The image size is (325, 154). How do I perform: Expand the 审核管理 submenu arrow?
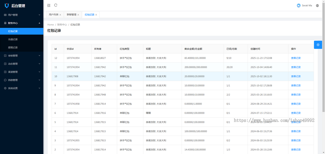click(x=39, y=56)
